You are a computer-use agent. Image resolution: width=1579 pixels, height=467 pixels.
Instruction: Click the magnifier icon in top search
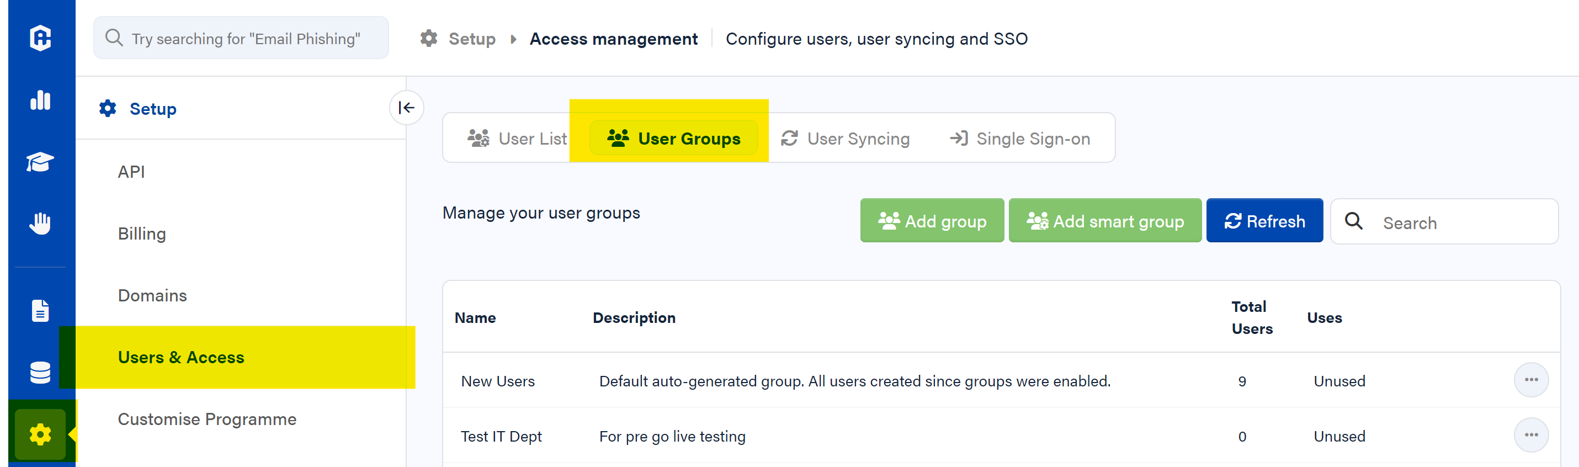[x=114, y=38]
